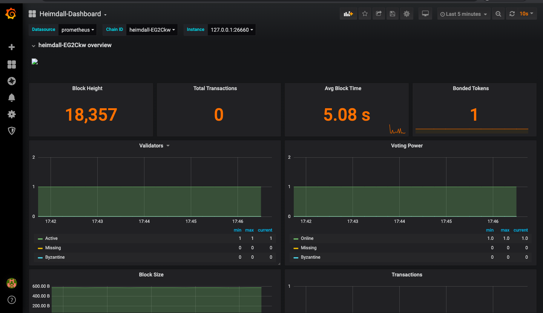Viewport: 543px width, 313px height.
Task: Sort Voting Power legend by min
Action: (490, 230)
